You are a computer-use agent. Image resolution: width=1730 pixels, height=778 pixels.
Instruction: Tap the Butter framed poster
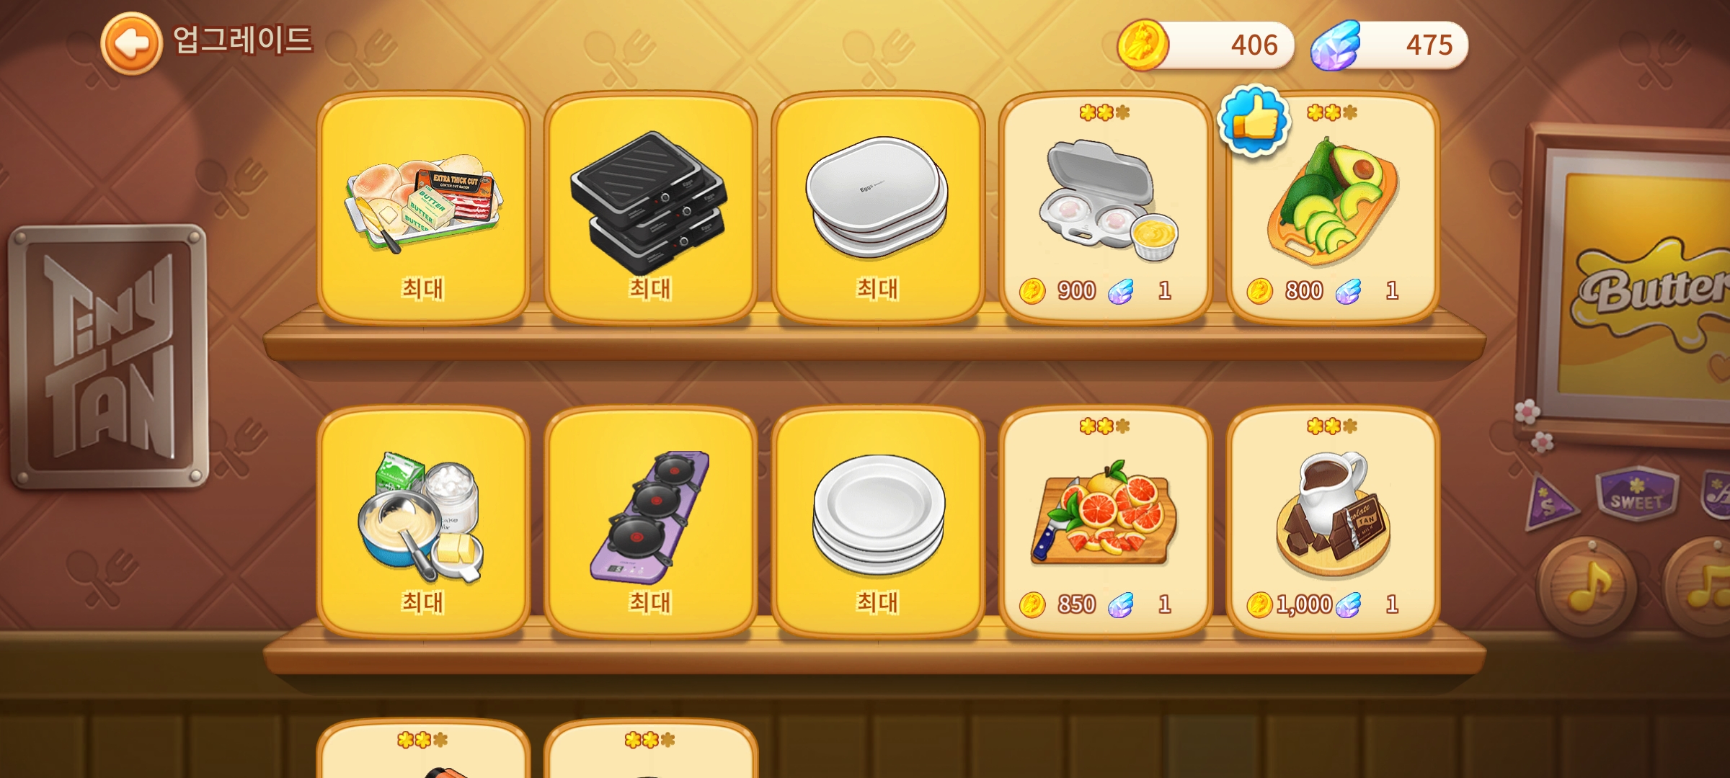coord(1629,285)
